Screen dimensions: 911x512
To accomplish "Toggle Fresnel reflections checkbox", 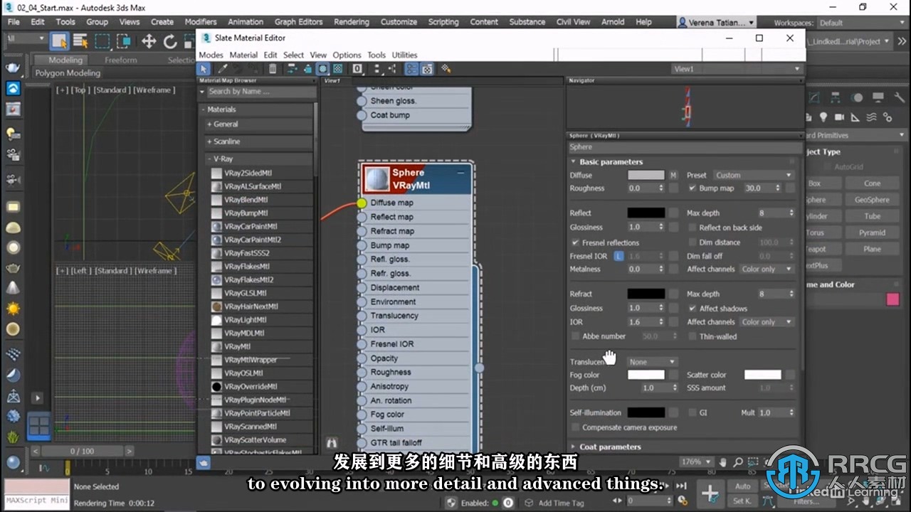I will (575, 242).
